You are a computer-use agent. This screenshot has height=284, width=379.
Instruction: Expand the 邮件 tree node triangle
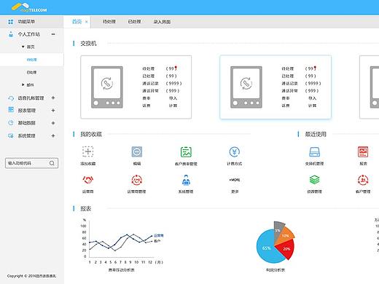pyautogui.click(x=23, y=84)
